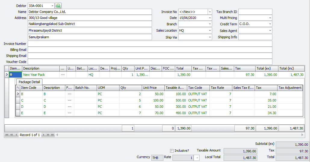Tick the Inclusive? checkbox

[x=172, y=151]
